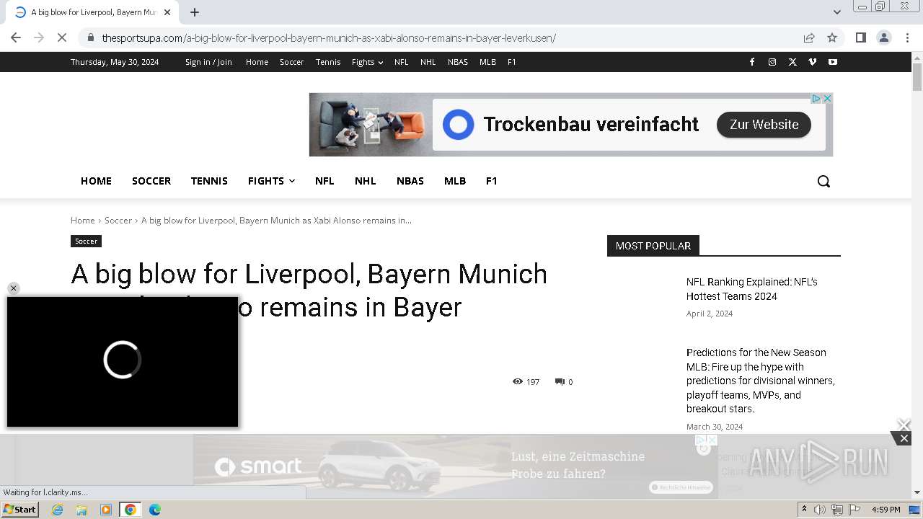Click the share page icon in address bar
This screenshot has height=519, width=923.
809,37
